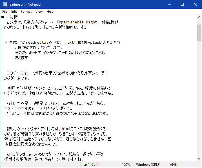Click the heading '■1. 挨拶'
Image resolution: width=202 pixels, height=168 pixels.
pos(9,17)
